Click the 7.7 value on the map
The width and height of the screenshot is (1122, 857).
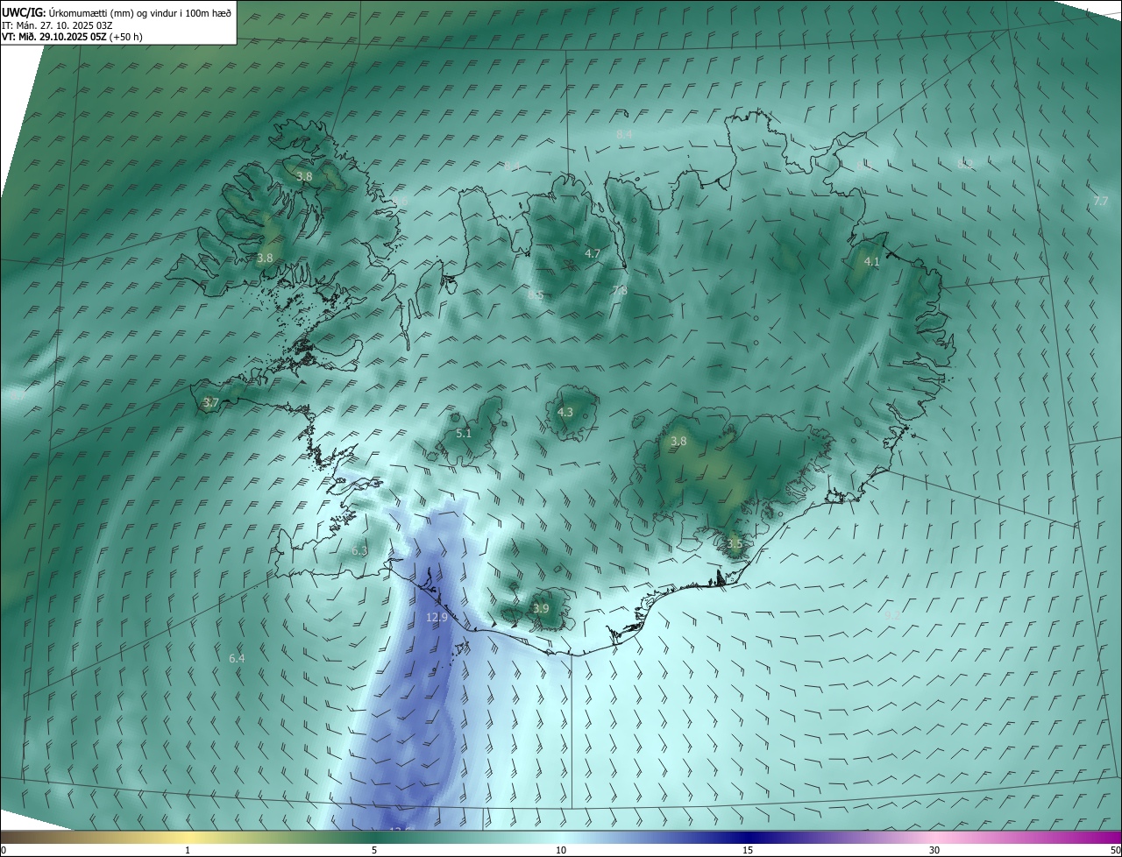[x=1101, y=201]
